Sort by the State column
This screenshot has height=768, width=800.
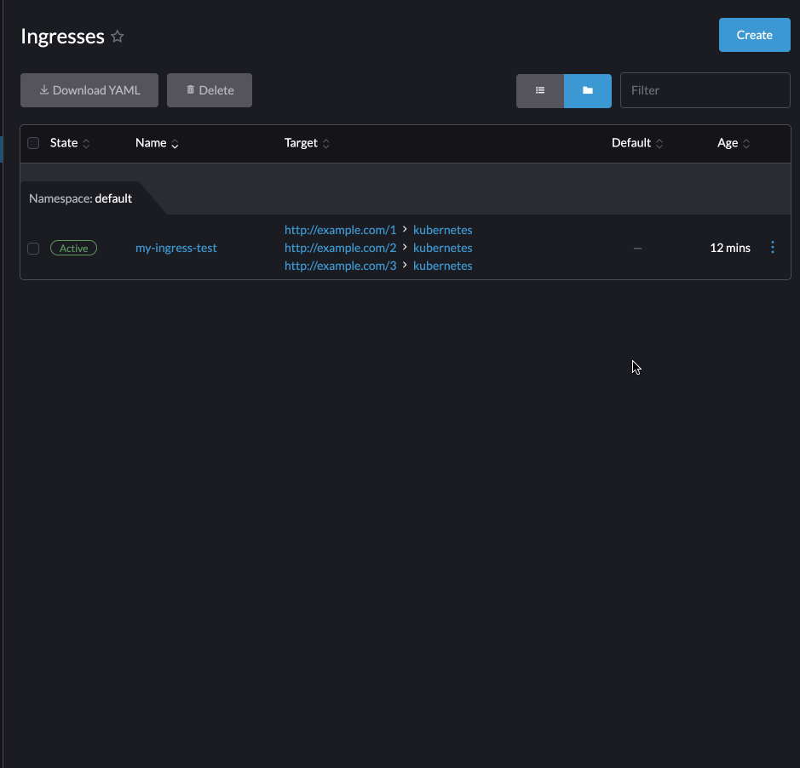click(x=86, y=143)
